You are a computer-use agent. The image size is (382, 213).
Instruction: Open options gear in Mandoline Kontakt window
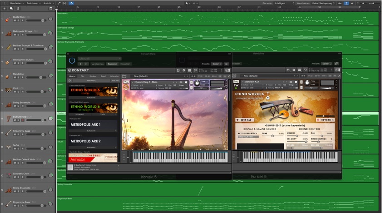tap(293, 70)
